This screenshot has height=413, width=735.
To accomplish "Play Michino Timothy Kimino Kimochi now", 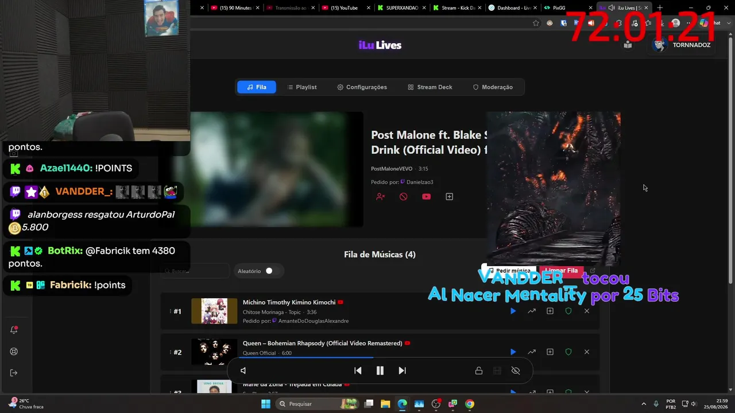I will pyautogui.click(x=513, y=311).
